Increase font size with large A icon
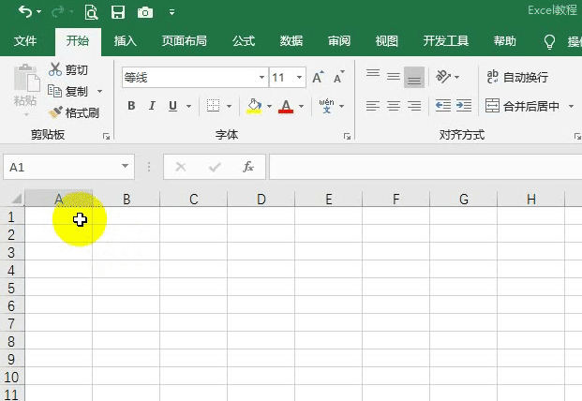 (318, 77)
